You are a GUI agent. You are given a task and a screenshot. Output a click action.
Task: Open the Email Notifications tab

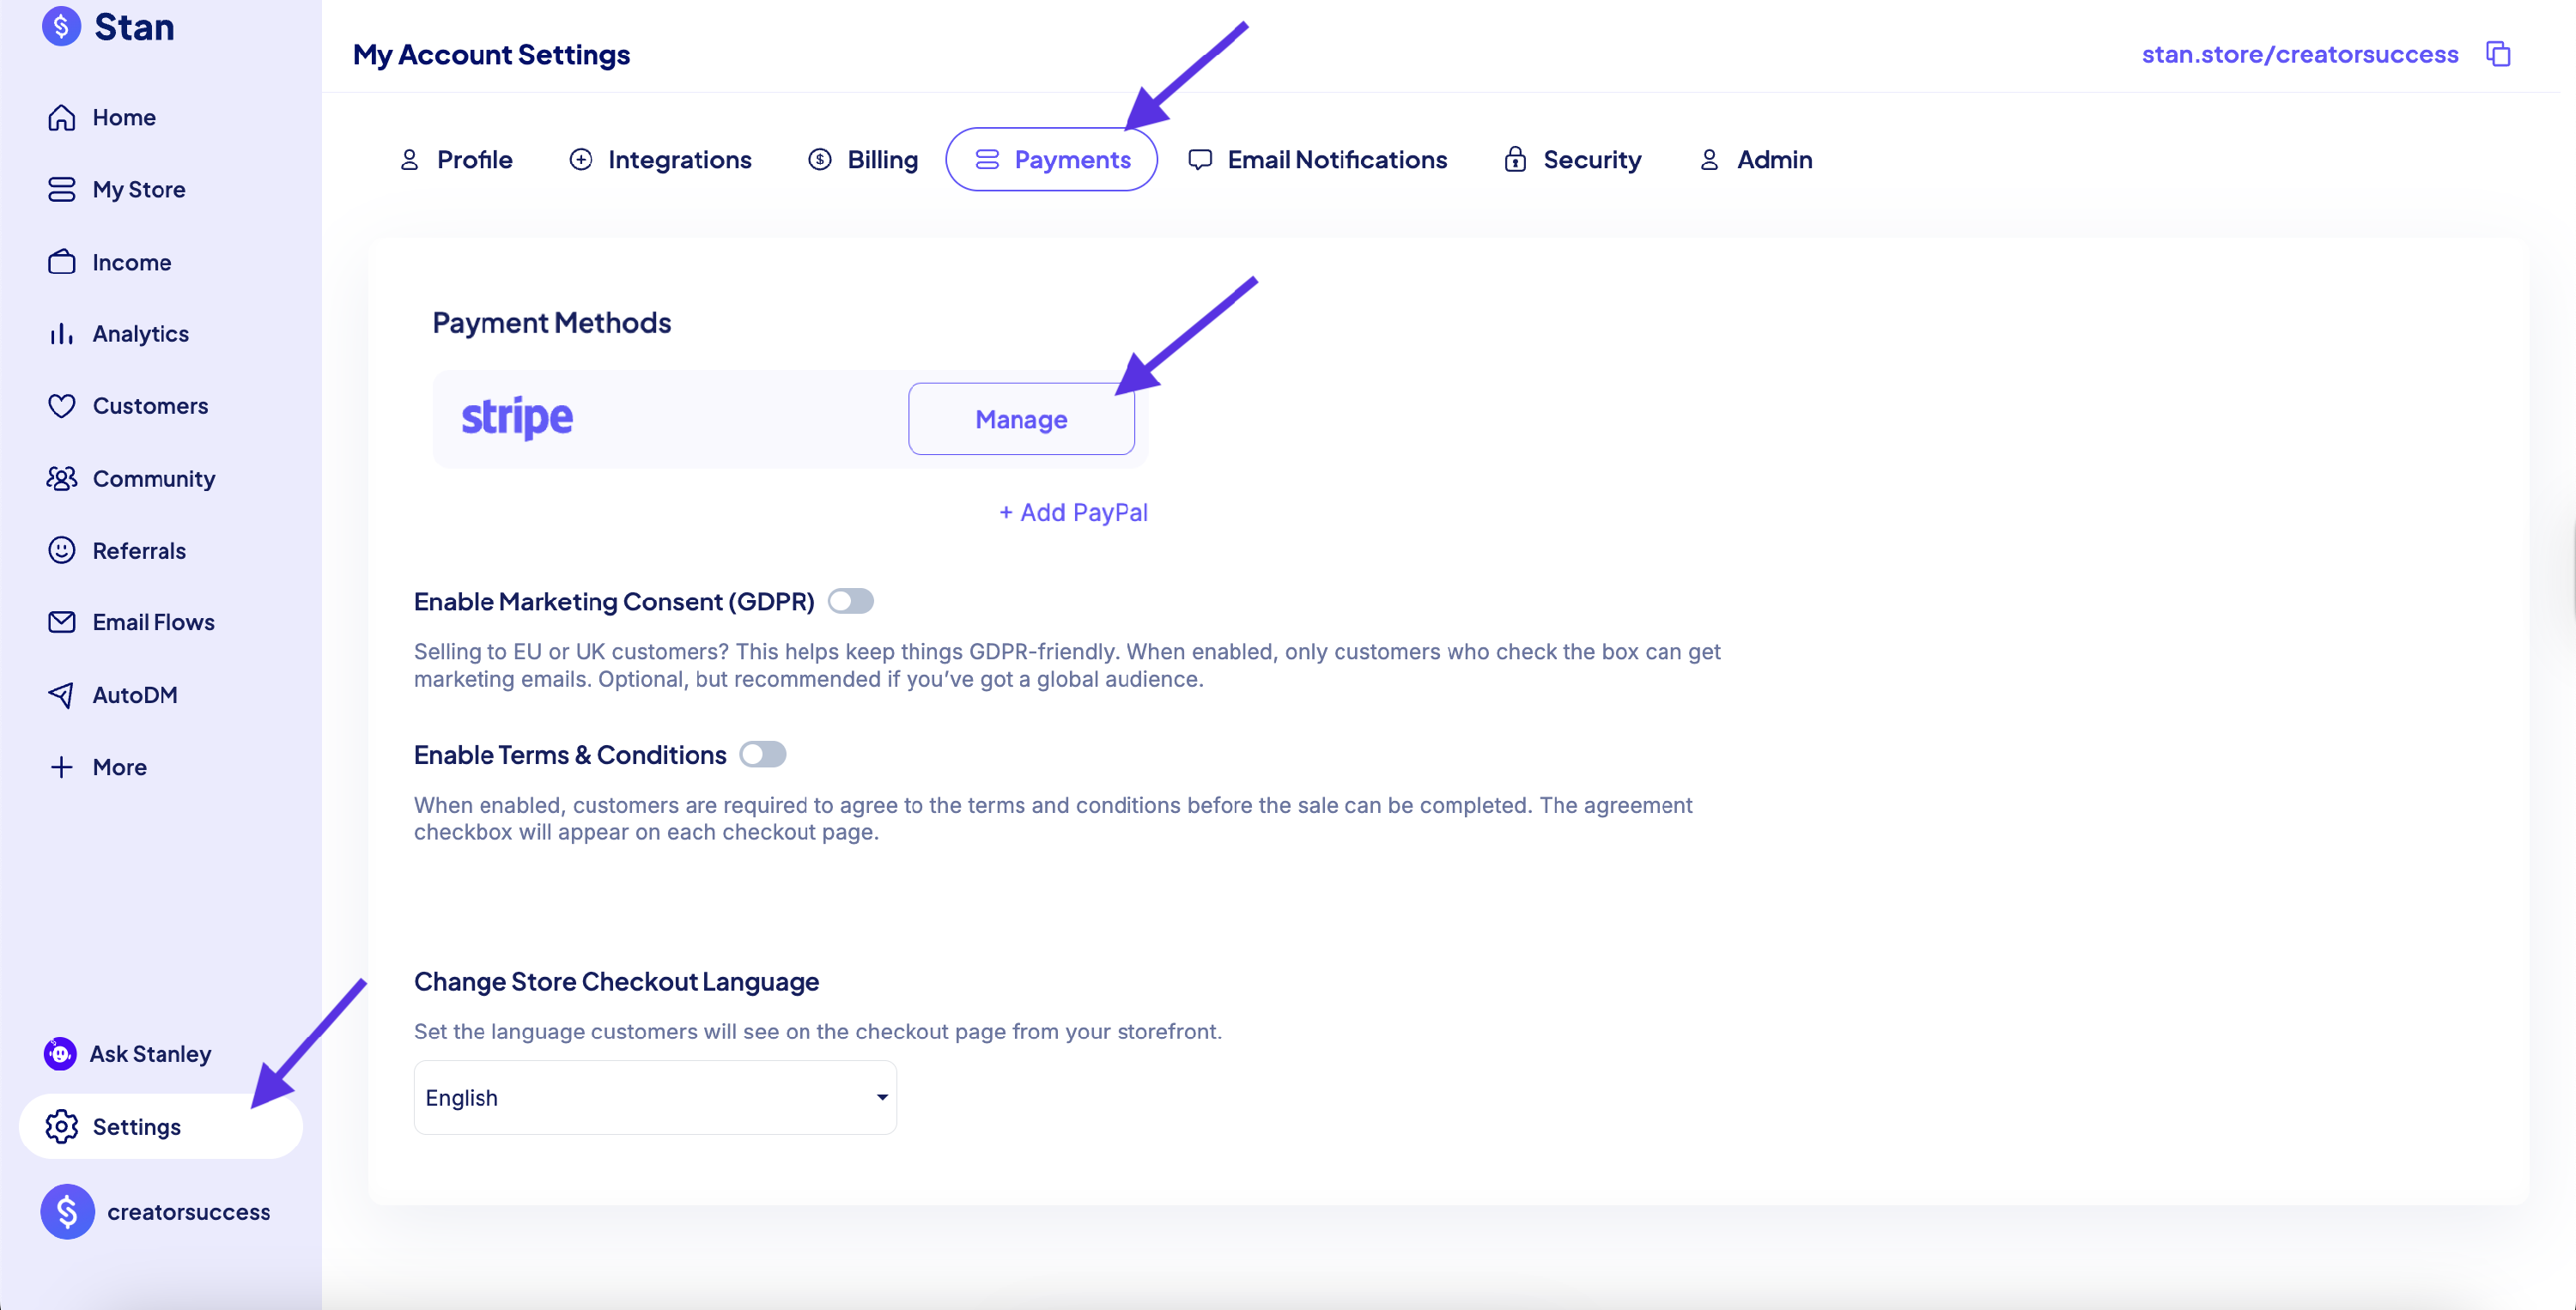(x=1318, y=160)
